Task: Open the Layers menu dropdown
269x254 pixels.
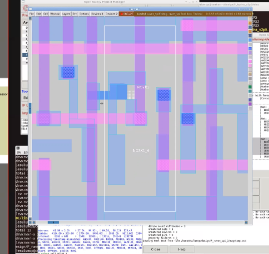Action: pos(66,14)
